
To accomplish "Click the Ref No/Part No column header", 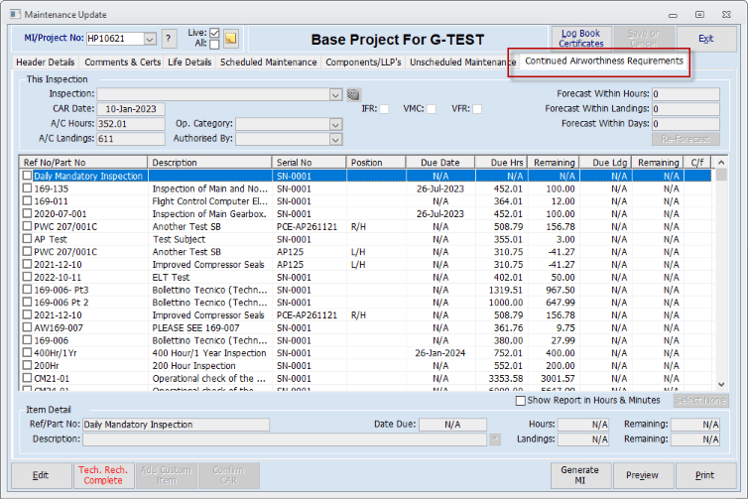I will click(x=83, y=163).
